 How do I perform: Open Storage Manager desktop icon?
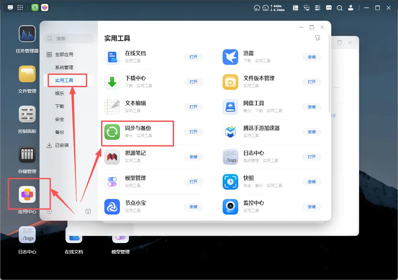coord(27,154)
